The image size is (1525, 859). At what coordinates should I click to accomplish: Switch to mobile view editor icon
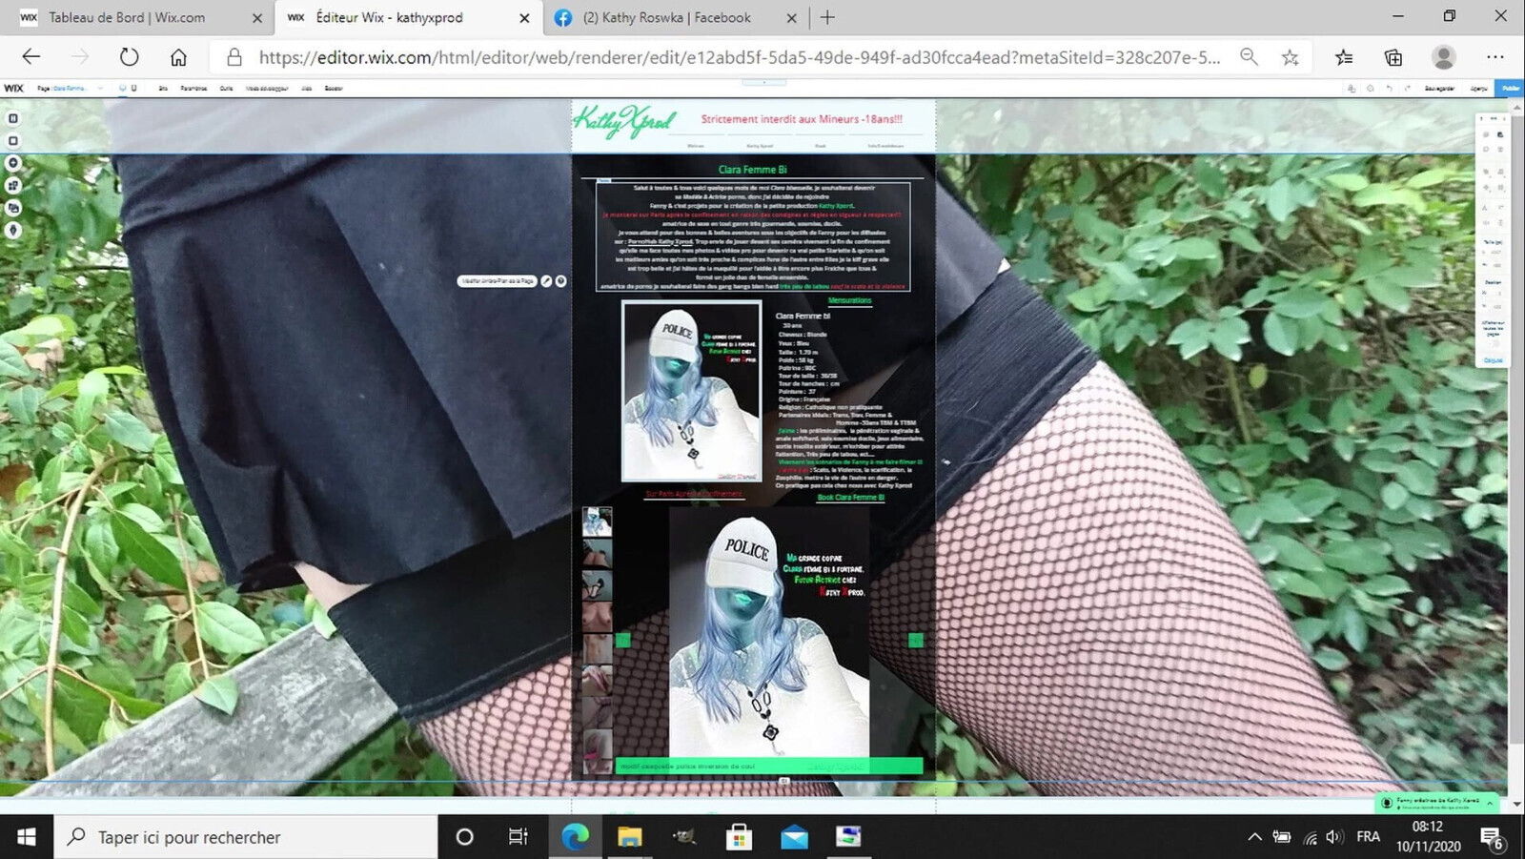point(134,89)
